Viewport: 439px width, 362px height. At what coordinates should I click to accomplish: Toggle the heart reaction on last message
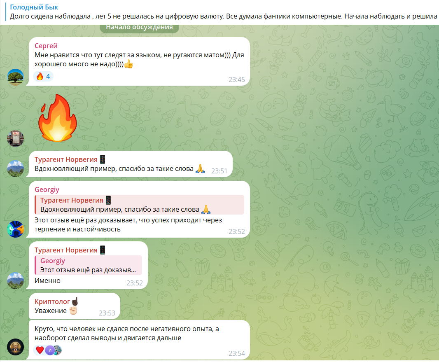tap(40, 350)
